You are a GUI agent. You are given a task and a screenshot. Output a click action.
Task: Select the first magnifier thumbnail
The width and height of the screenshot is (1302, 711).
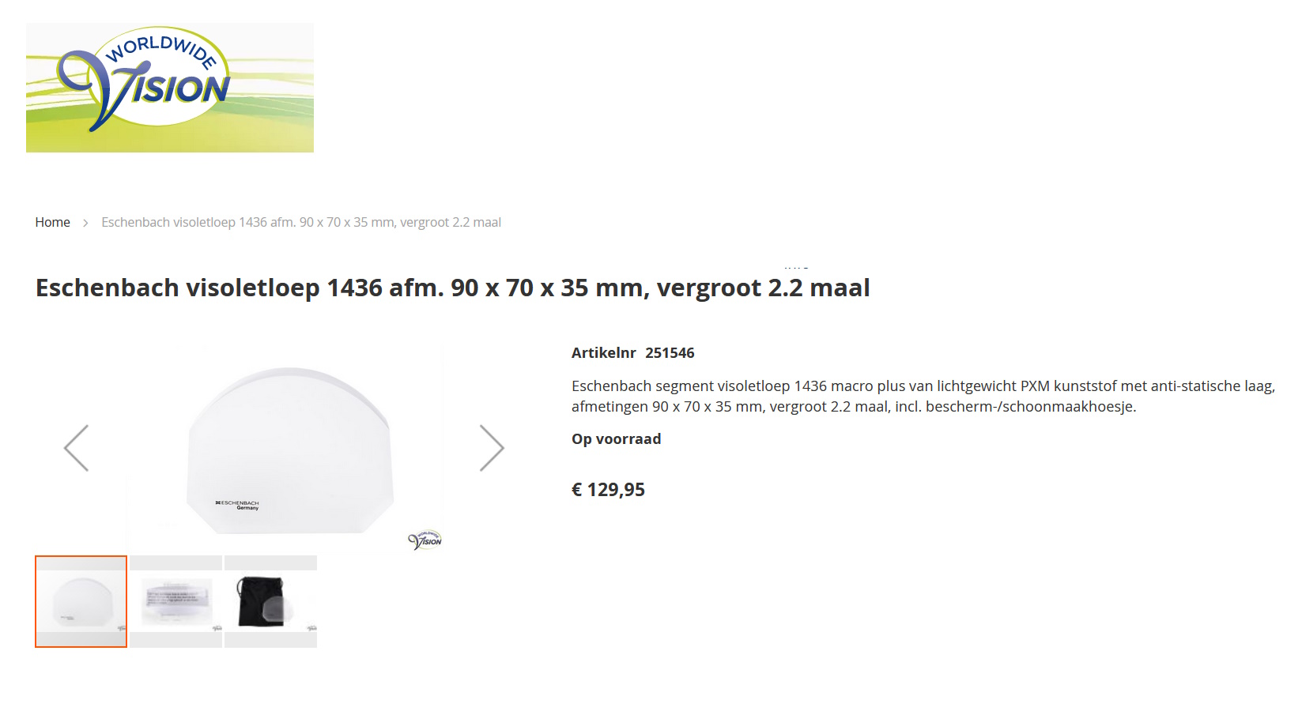[x=81, y=602]
